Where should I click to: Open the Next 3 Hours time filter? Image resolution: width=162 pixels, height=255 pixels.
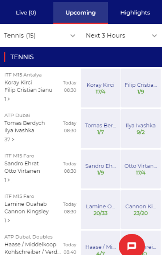121,35
